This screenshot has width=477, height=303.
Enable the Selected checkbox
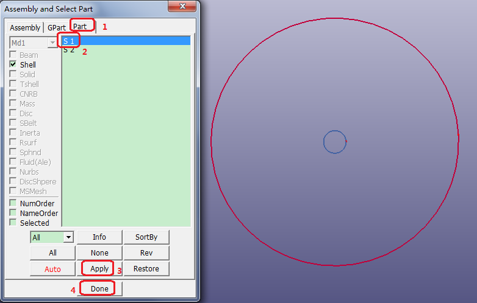click(13, 222)
